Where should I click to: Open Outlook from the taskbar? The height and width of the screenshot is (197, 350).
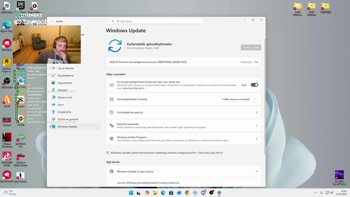click(179, 193)
